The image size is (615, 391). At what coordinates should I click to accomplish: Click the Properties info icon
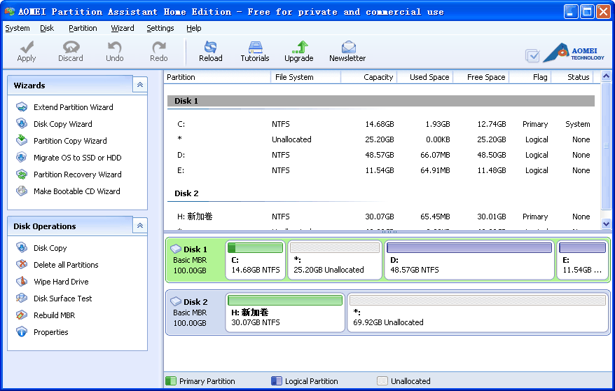pos(22,332)
